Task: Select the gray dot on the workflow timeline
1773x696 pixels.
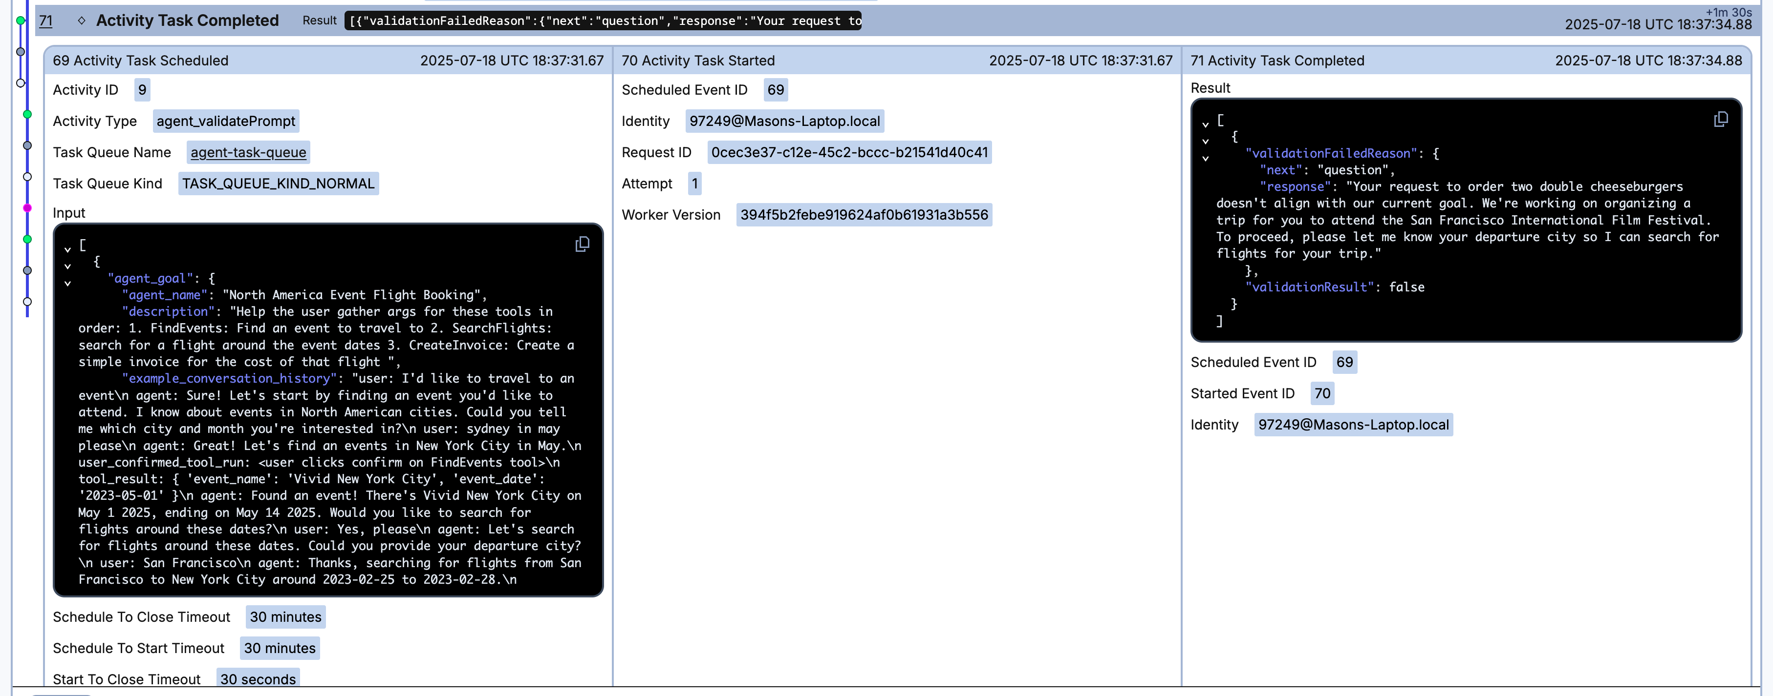Action: pyautogui.click(x=27, y=145)
